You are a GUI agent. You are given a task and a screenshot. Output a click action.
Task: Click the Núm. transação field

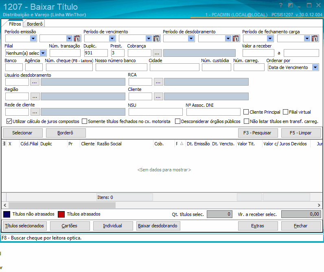(65, 53)
